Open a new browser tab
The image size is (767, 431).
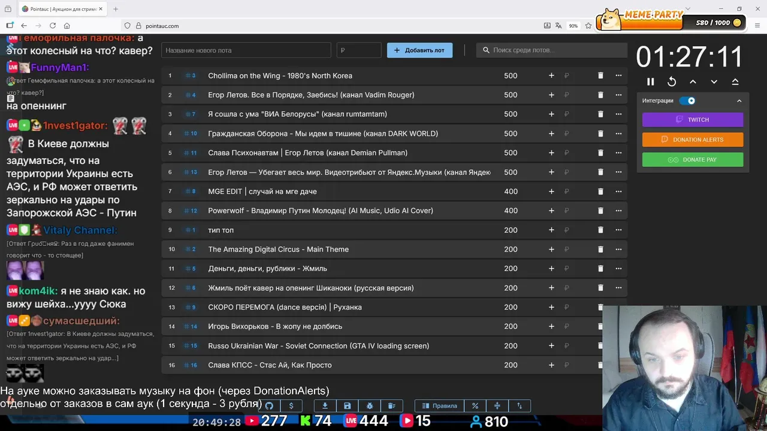116,9
